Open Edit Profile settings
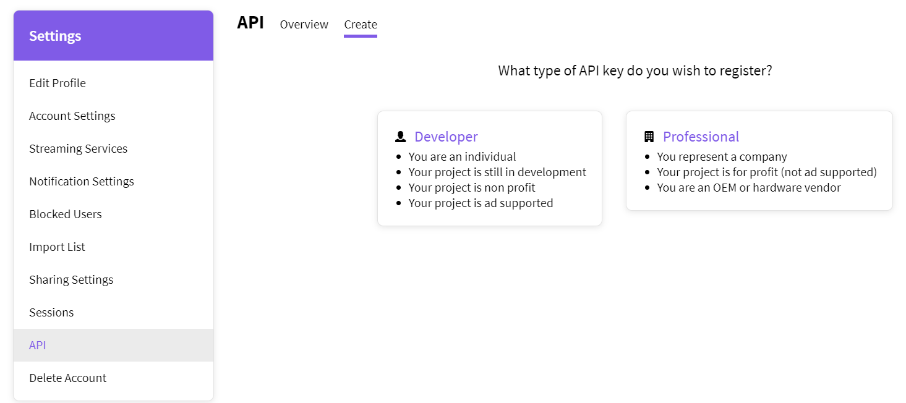Viewport: 906px width, 403px height. [58, 83]
